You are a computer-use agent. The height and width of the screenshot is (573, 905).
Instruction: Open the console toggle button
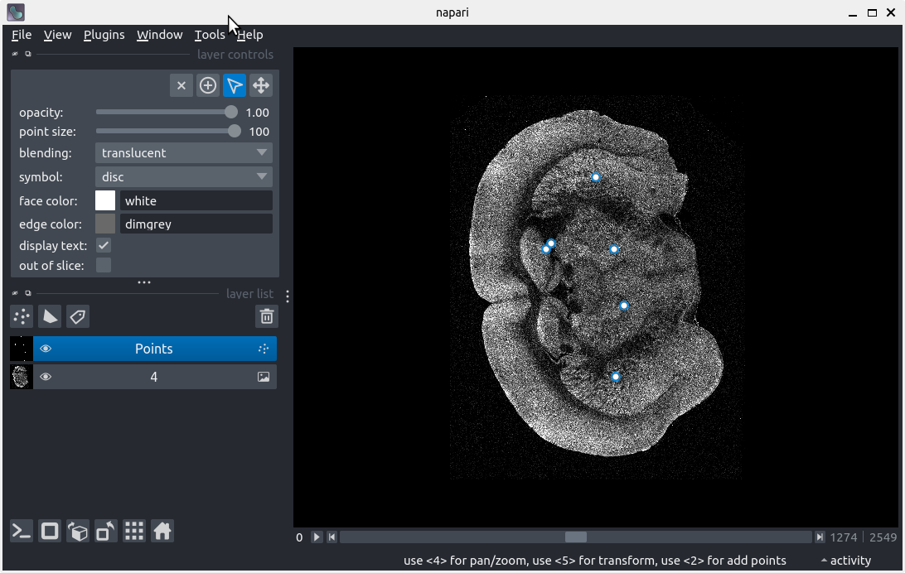(22, 532)
